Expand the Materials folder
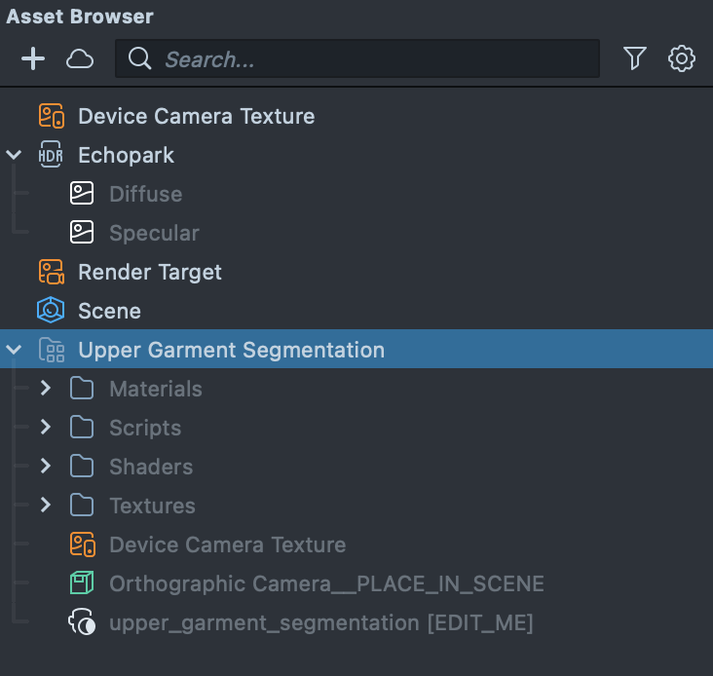The width and height of the screenshot is (713, 676). pyautogui.click(x=46, y=389)
